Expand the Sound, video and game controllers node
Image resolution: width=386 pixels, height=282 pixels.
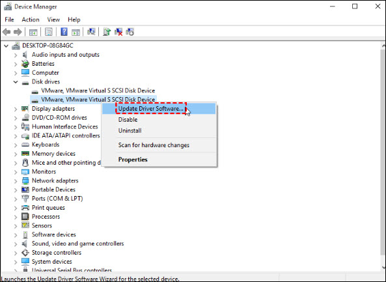coord(16,244)
